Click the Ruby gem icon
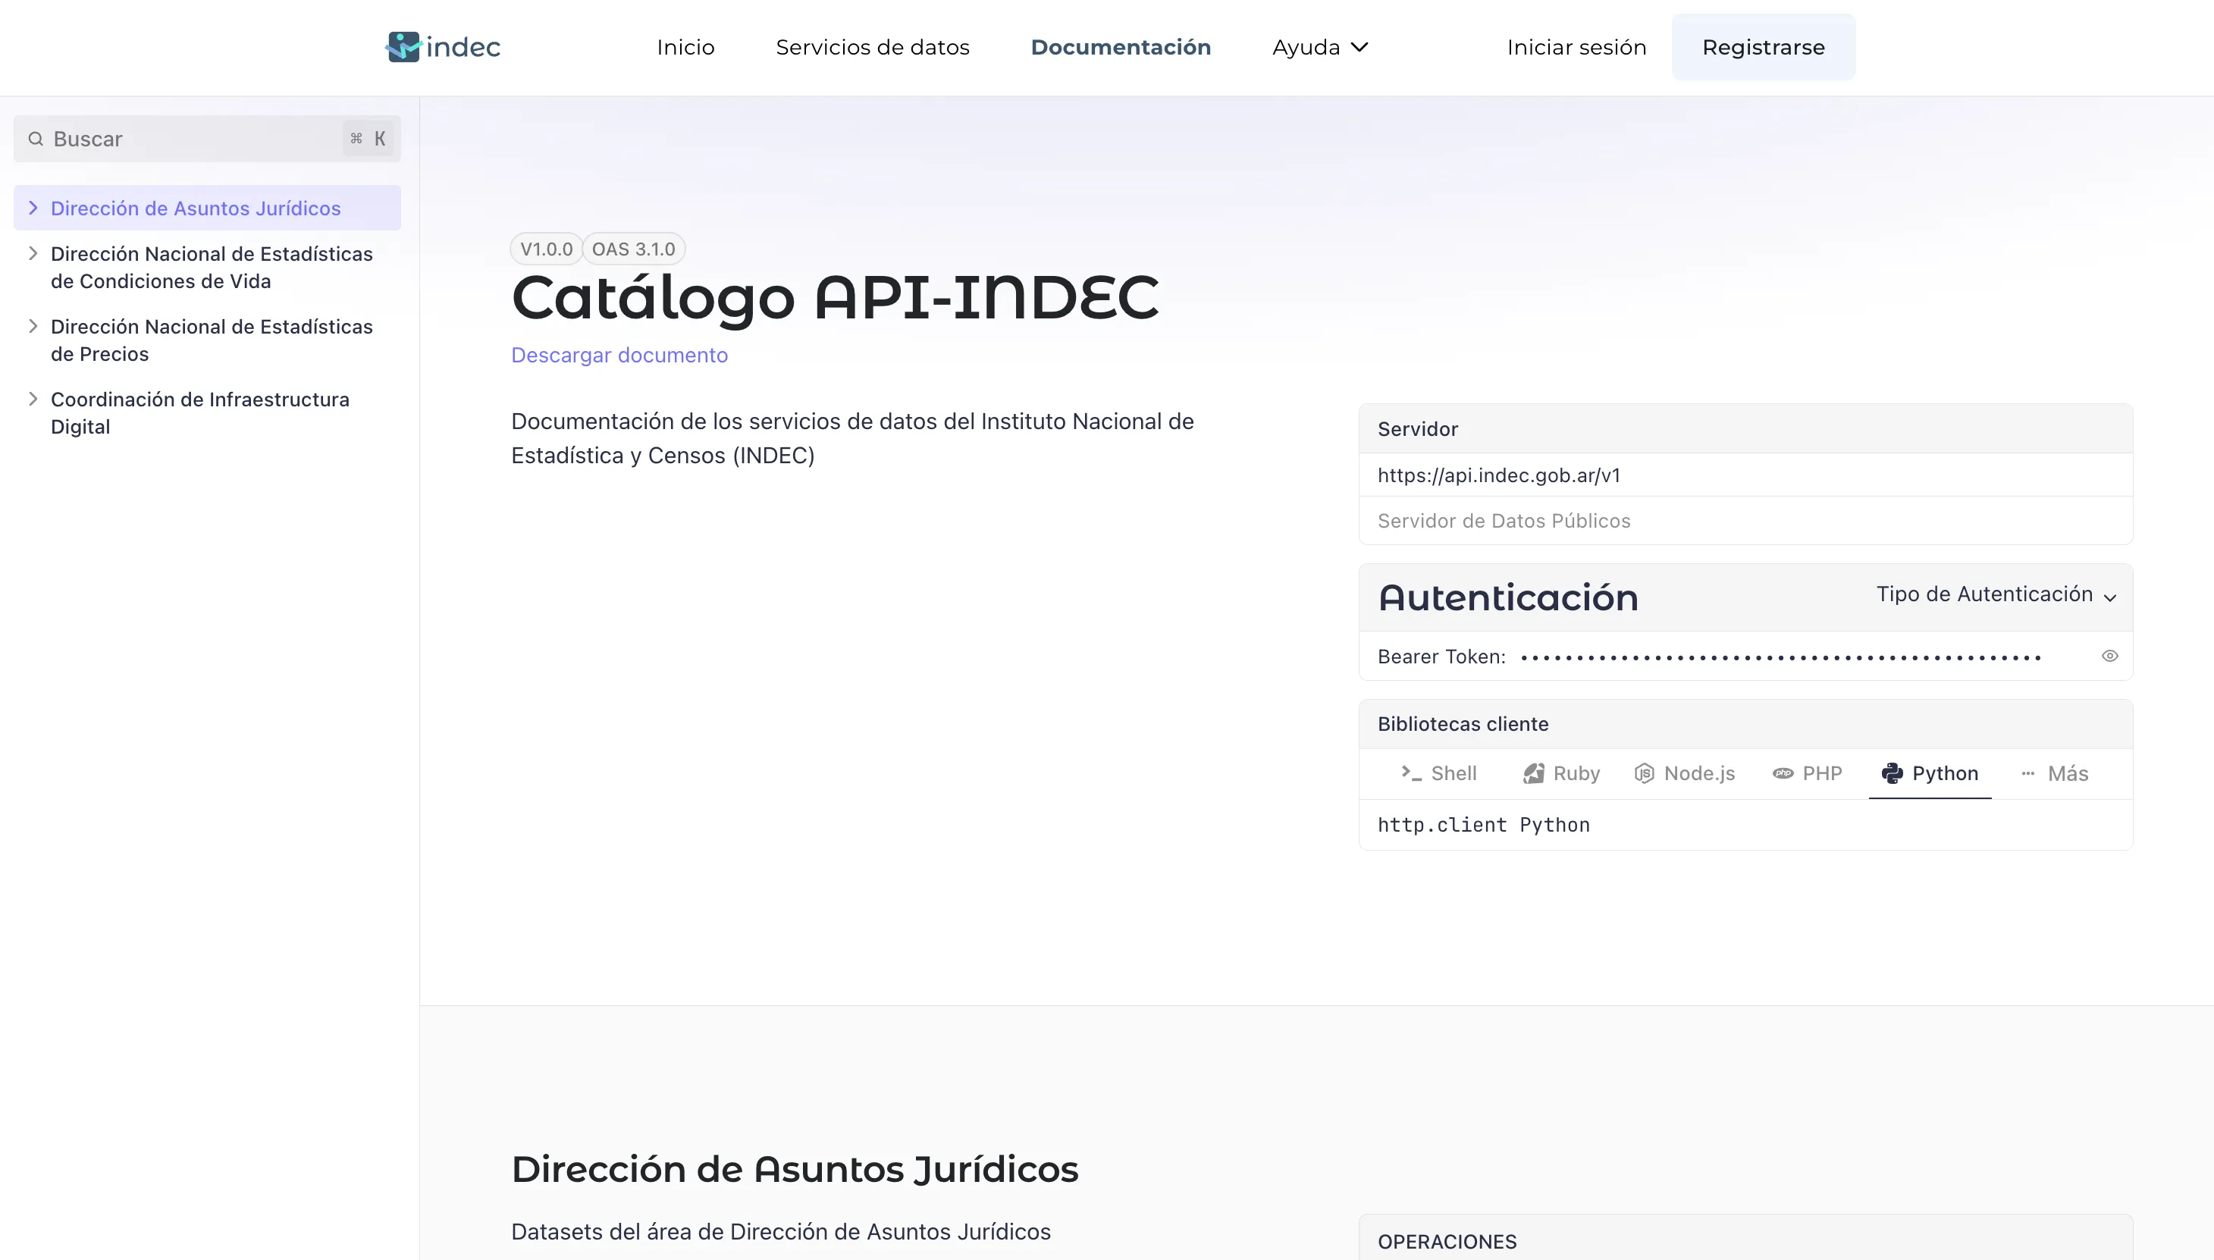The height and width of the screenshot is (1260, 2214). (x=1533, y=773)
